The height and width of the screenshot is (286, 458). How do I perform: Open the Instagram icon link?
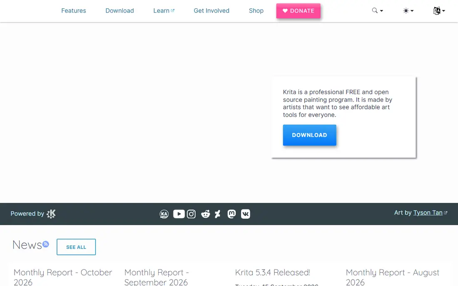point(192,214)
